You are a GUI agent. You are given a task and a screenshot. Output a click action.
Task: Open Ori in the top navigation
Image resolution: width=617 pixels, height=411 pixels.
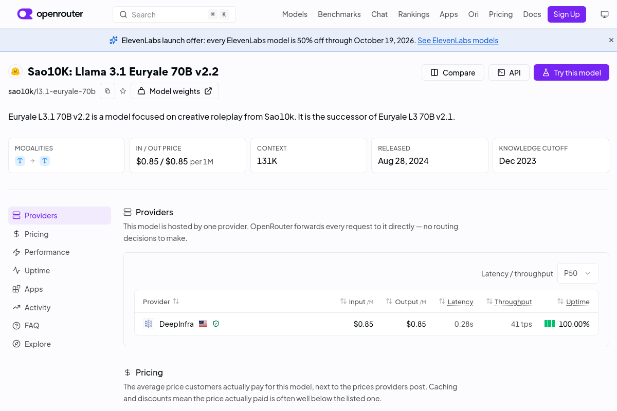click(474, 14)
